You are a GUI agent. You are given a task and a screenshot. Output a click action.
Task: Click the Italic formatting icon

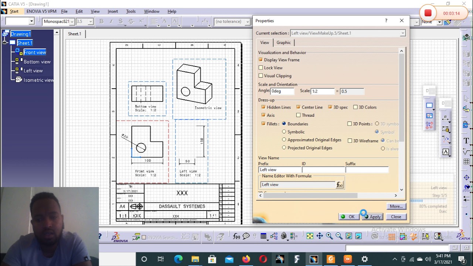[x=111, y=21]
